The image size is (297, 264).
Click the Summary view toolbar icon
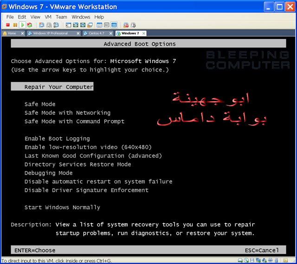[x=99, y=25]
